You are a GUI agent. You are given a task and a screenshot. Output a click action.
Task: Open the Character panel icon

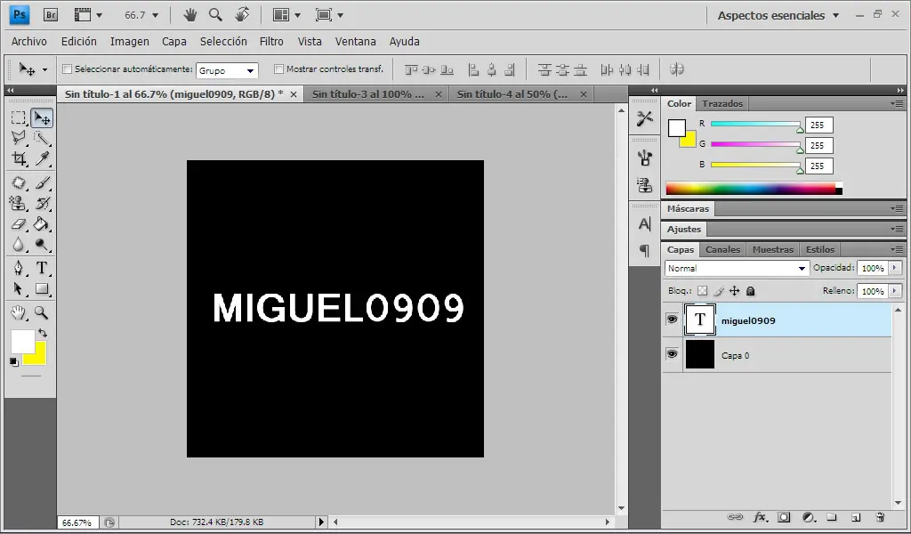pyautogui.click(x=644, y=223)
